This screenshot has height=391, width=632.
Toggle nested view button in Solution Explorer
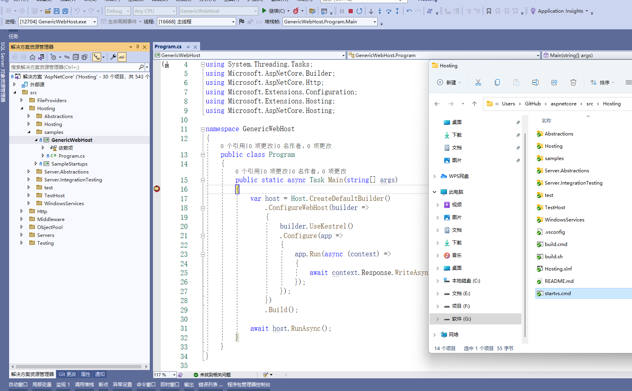(x=97, y=57)
